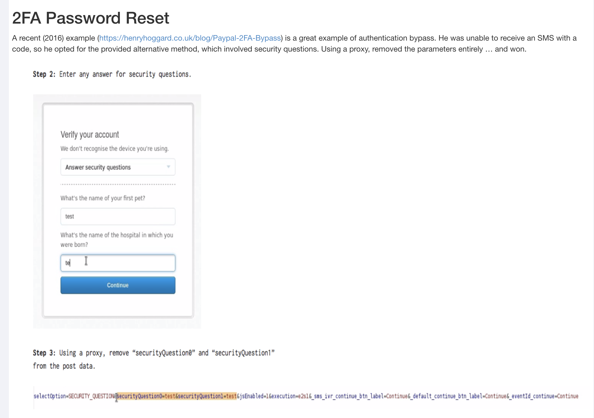This screenshot has height=418, width=594.
Task: Click the dropdown arrow in verification method selector
Action: (x=168, y=167)
